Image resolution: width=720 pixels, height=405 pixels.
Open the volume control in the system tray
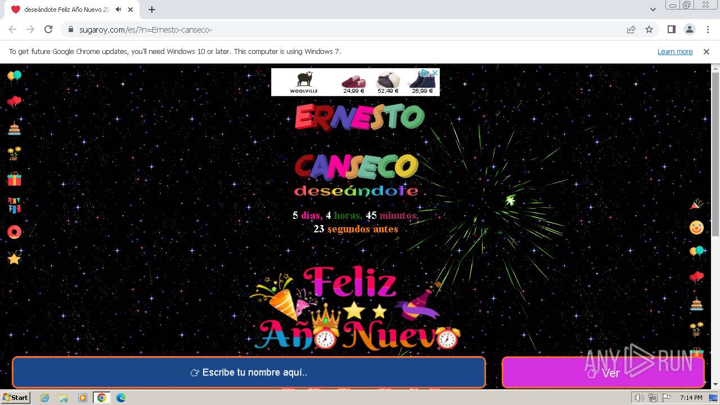(639, 398)
